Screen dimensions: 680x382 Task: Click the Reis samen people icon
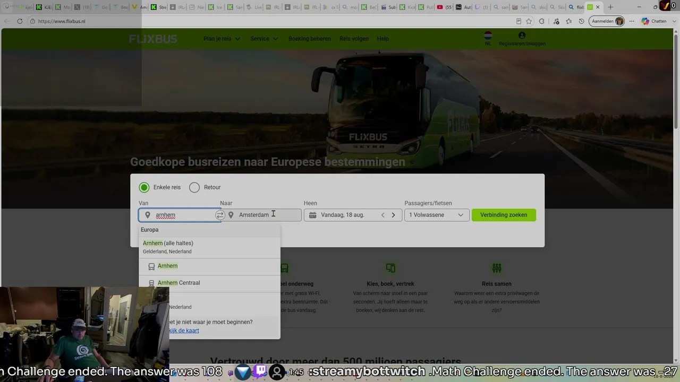pyautogui.click(x=497, y=268)
